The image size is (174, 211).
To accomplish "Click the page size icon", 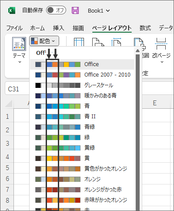I will [116, 42].
